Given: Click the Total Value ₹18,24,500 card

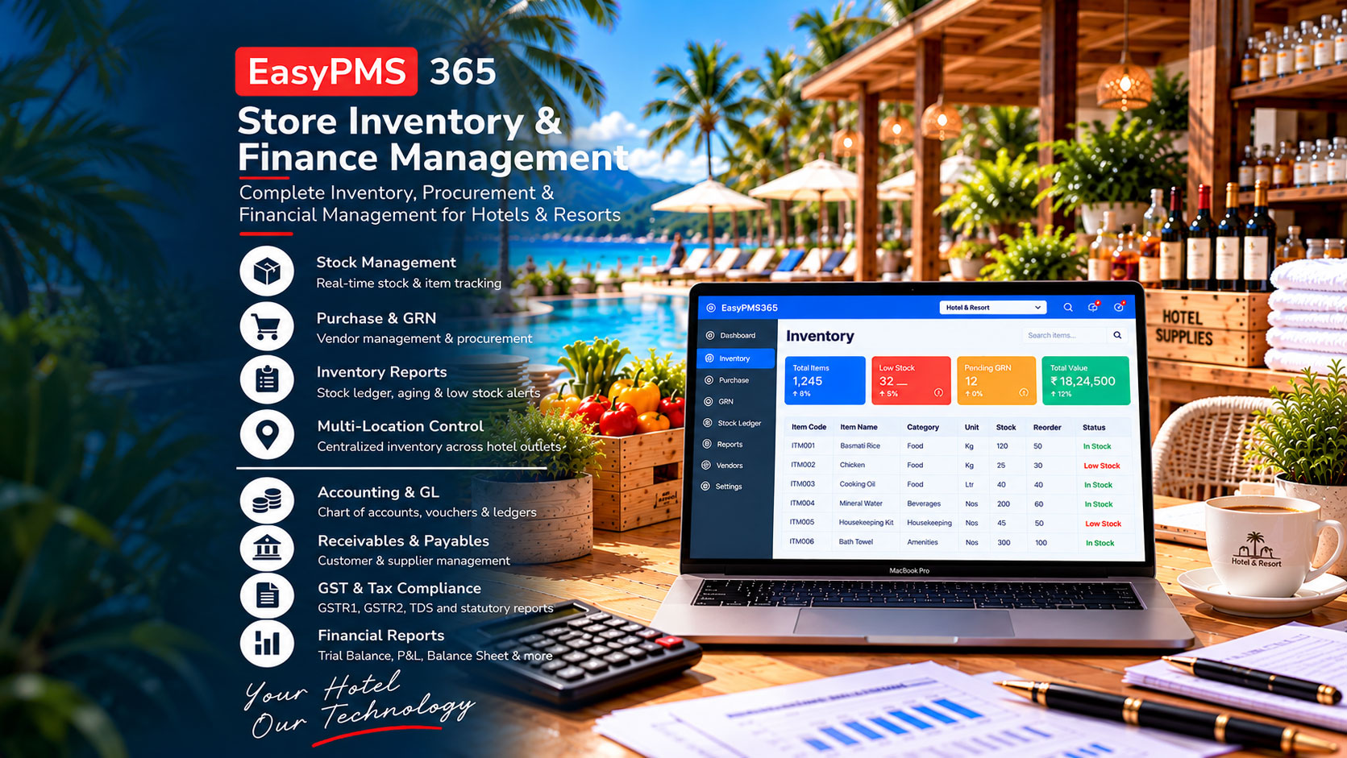Looking at the screenshot, I should [1086, 380].
